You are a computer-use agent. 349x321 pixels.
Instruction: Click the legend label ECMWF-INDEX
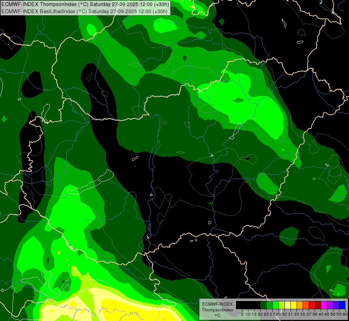[x=217, y=304]
